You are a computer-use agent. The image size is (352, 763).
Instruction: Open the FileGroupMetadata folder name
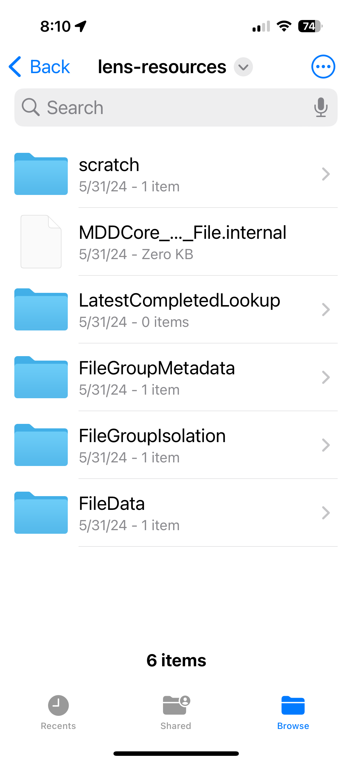coord(157,368)
